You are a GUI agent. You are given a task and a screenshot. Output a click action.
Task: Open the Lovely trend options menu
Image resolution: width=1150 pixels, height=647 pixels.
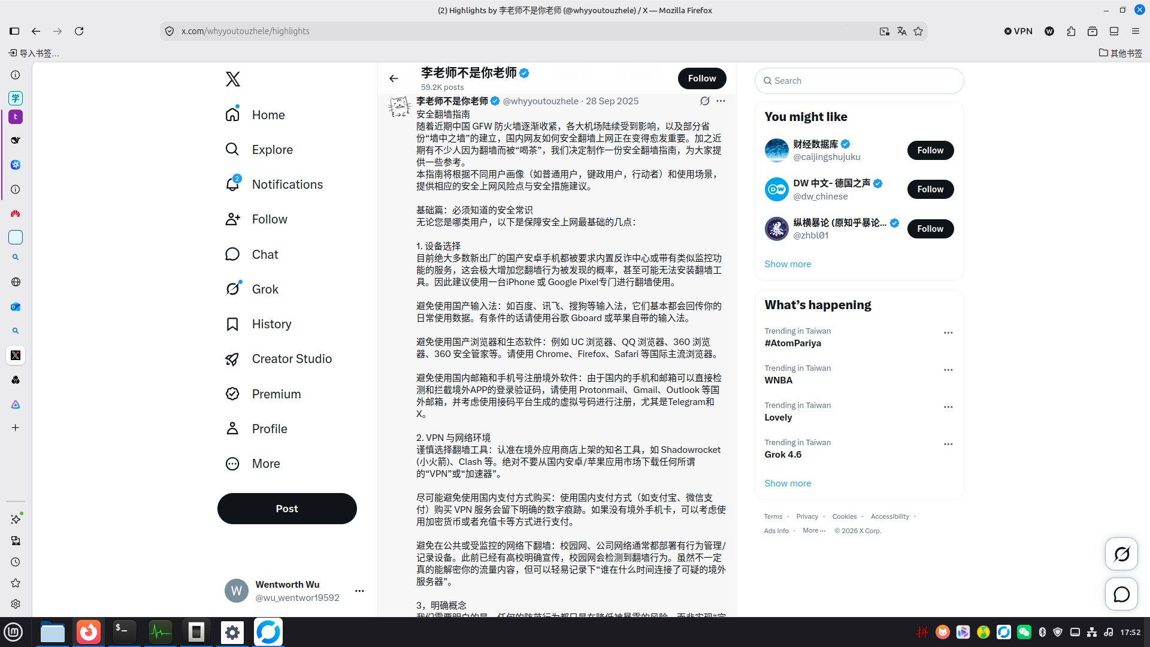point(948,407)
